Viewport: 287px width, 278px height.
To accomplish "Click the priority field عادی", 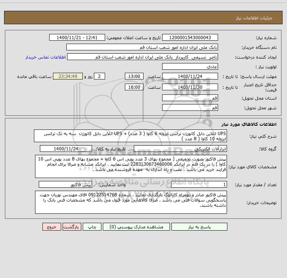I will (190, 66).
